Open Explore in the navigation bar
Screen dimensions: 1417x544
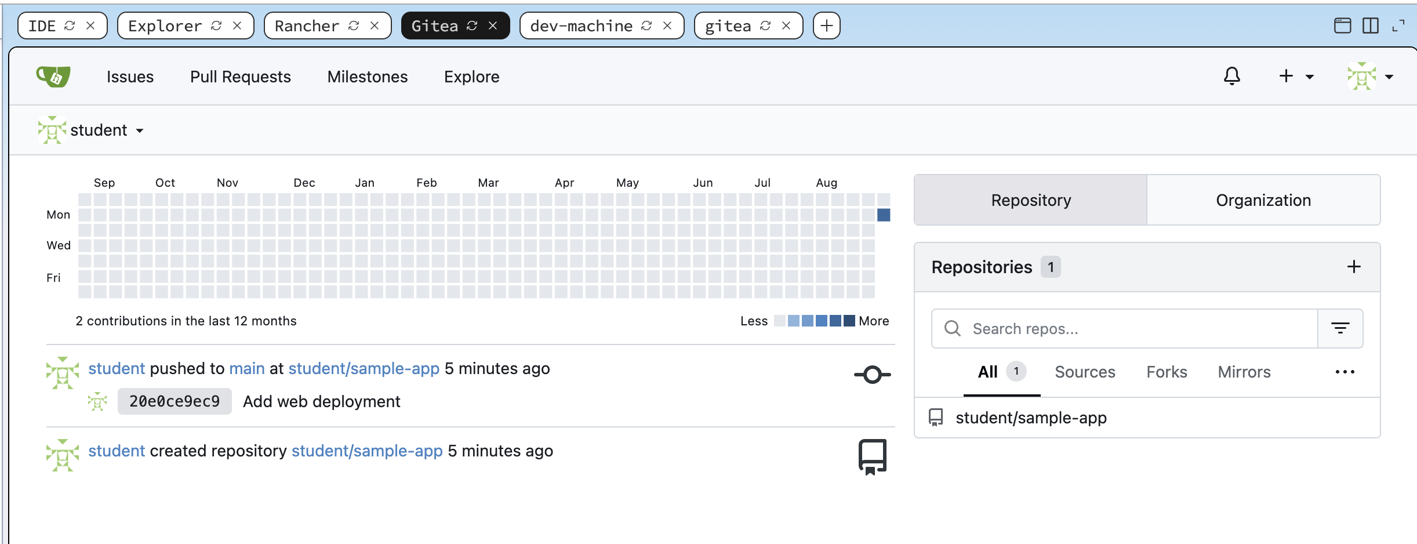[x=472, y=77]
